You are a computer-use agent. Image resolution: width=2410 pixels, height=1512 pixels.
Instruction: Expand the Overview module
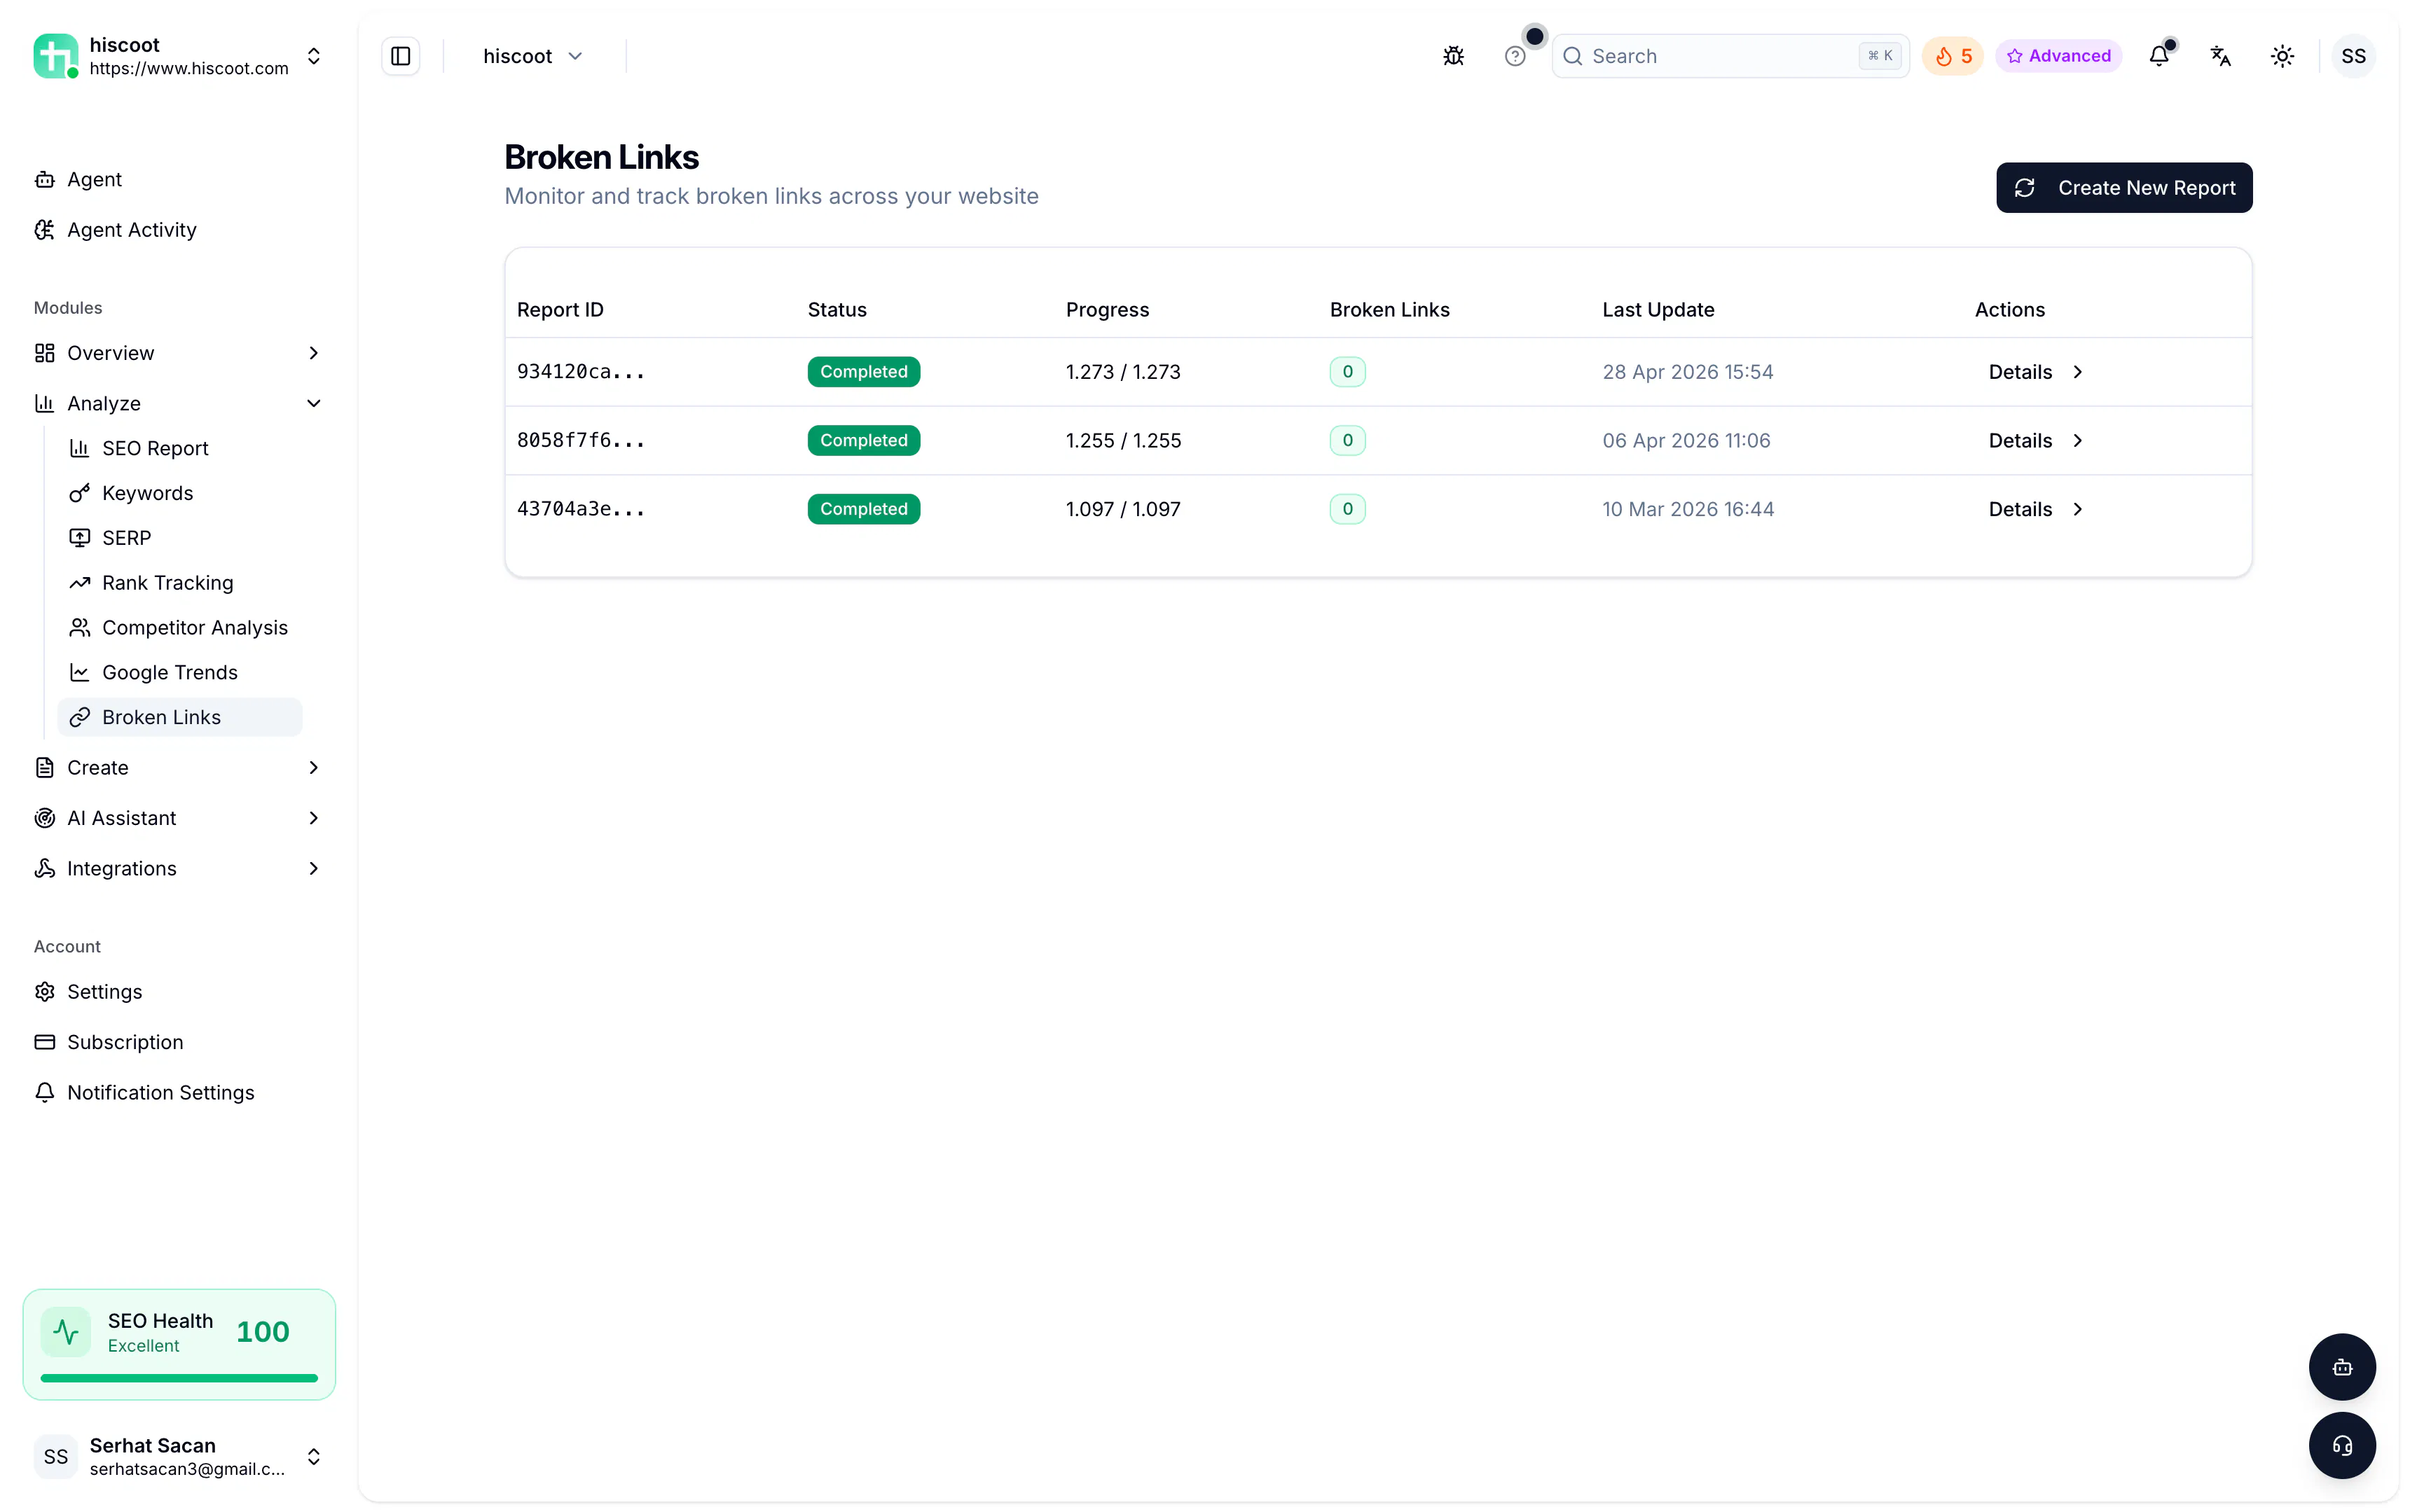[x=178, y=353]
